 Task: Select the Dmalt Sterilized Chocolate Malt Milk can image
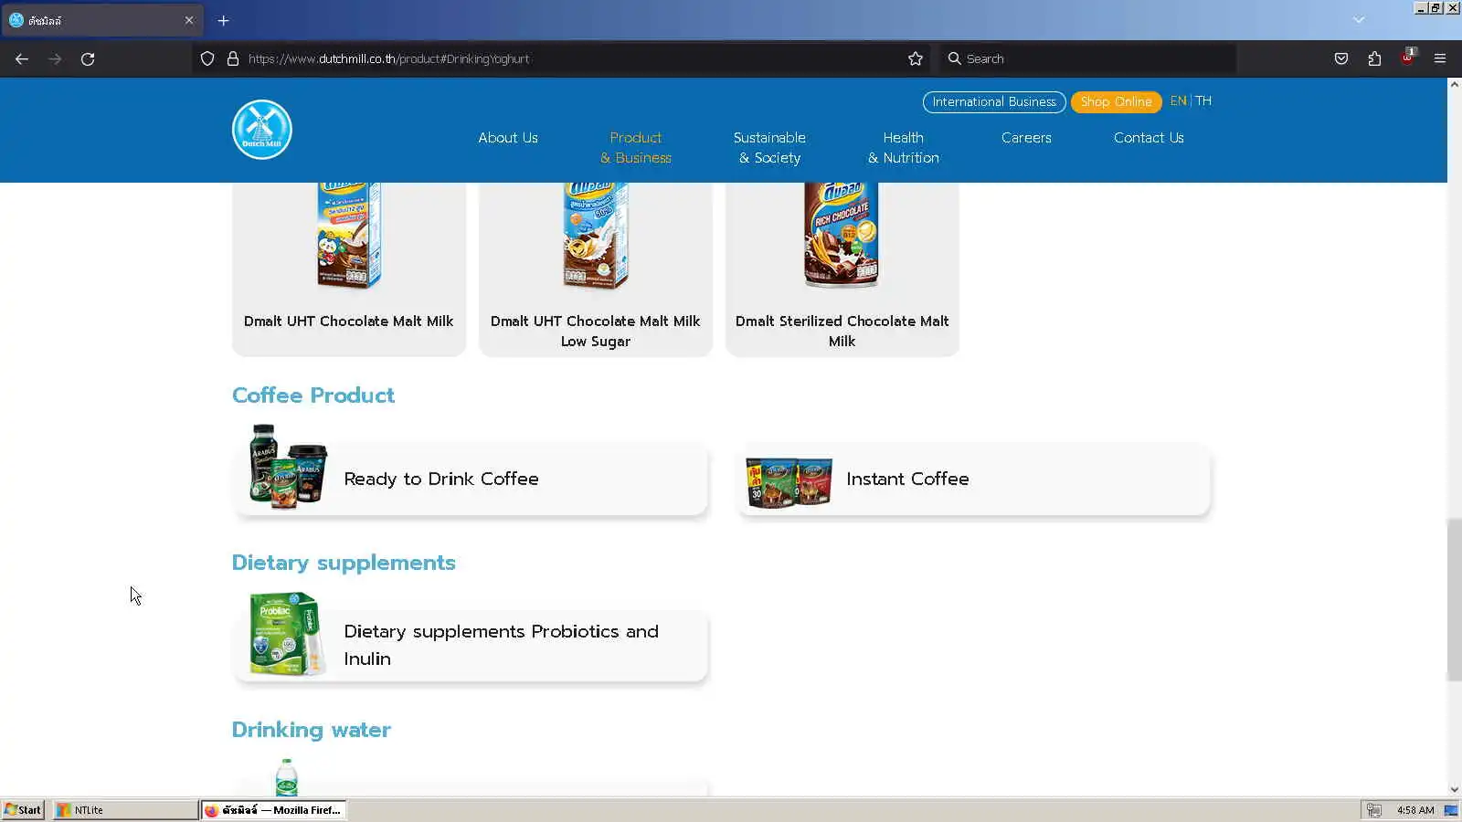tap(842, 235)
